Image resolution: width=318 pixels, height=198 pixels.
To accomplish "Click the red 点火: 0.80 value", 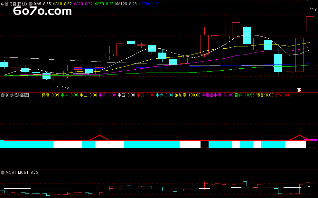I will tap(284, 95).
